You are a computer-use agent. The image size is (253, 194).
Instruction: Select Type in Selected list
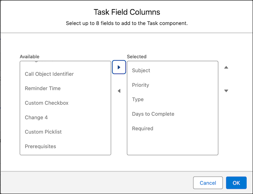172,100
